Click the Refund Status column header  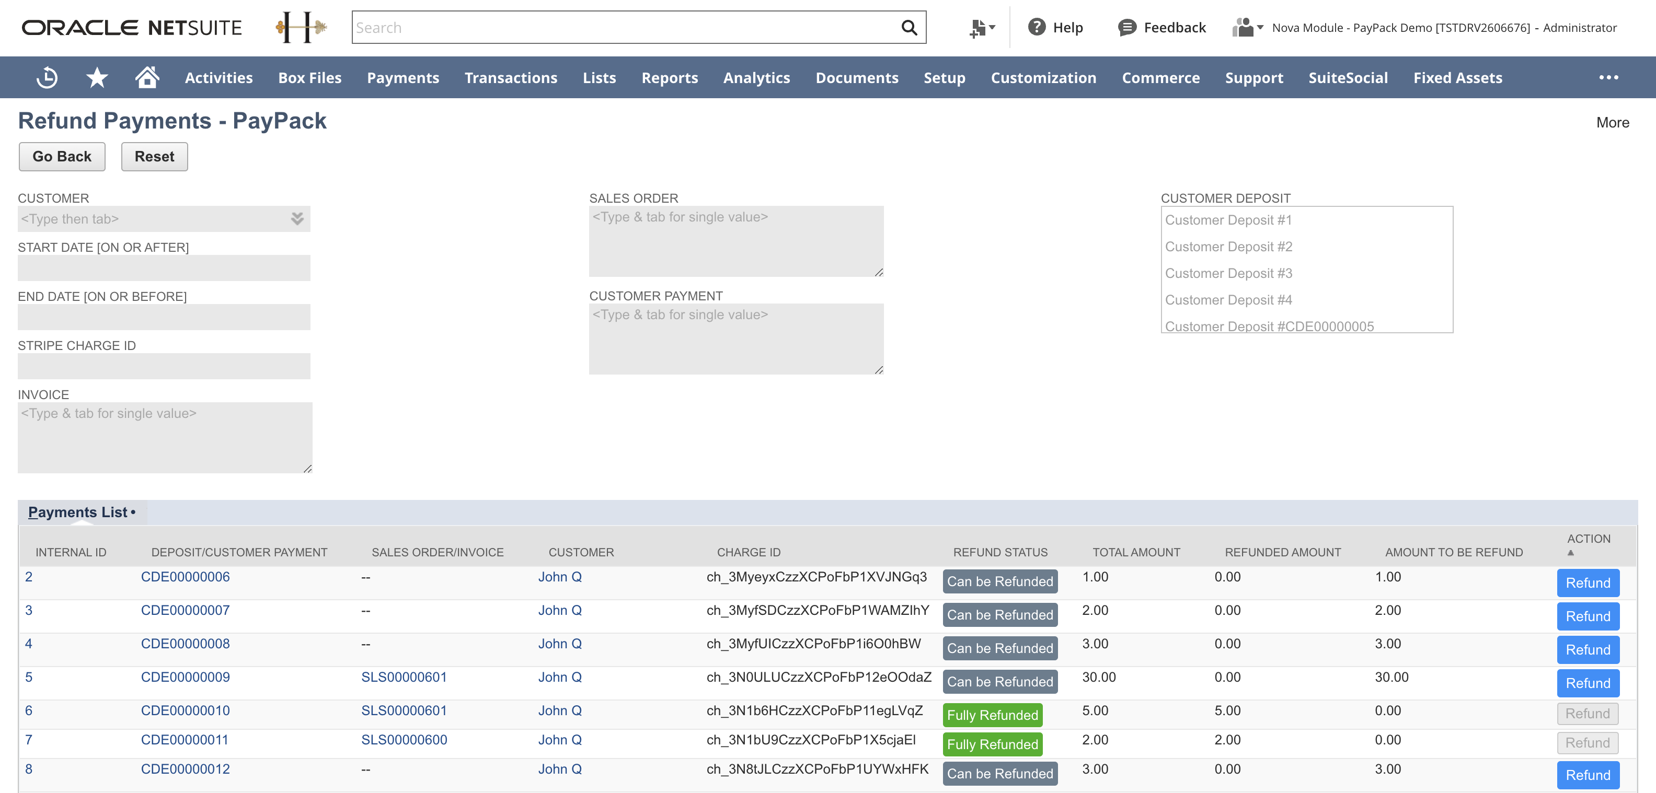tap(1000, 552)
